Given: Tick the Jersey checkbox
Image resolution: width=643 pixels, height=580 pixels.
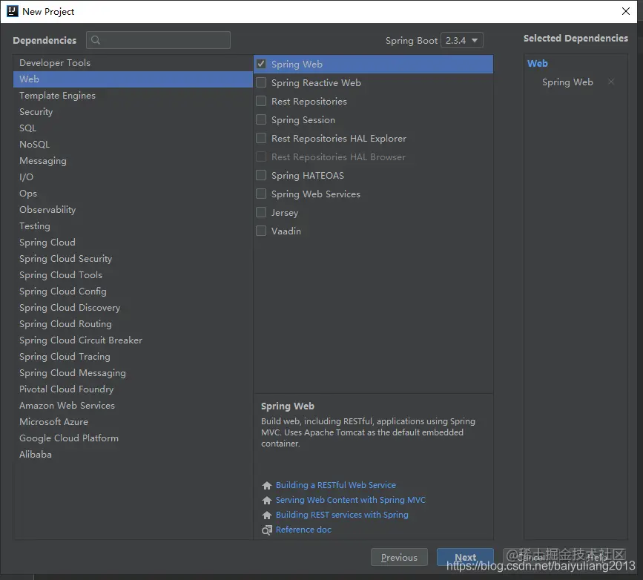Looking at the screenshot, I should pyautogui.click(x=261, y=212).
